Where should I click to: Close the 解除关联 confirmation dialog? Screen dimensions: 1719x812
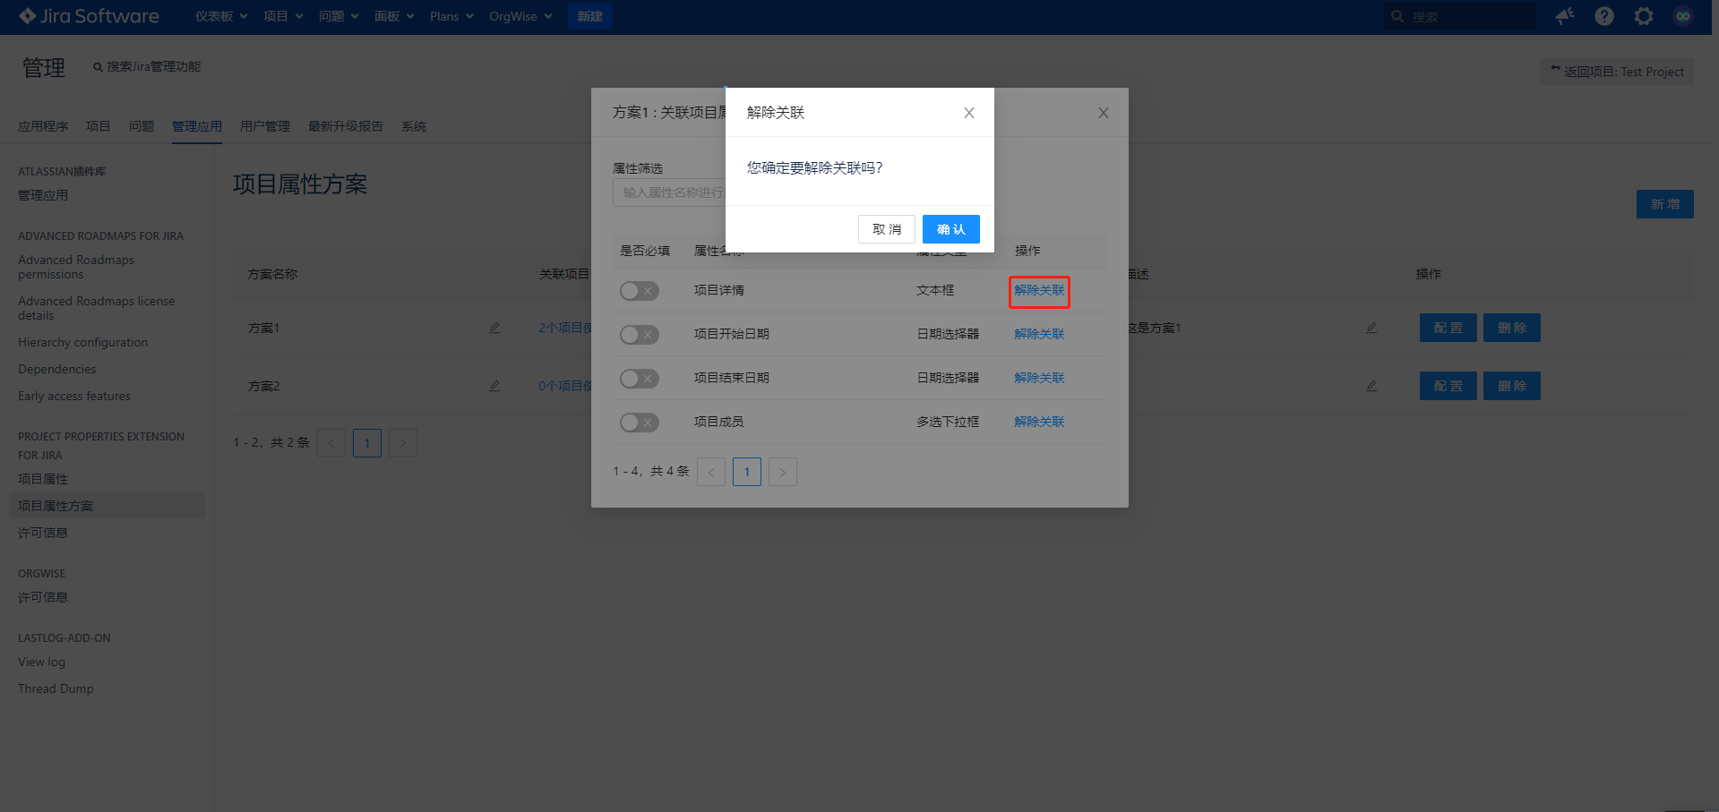point(968,113)
